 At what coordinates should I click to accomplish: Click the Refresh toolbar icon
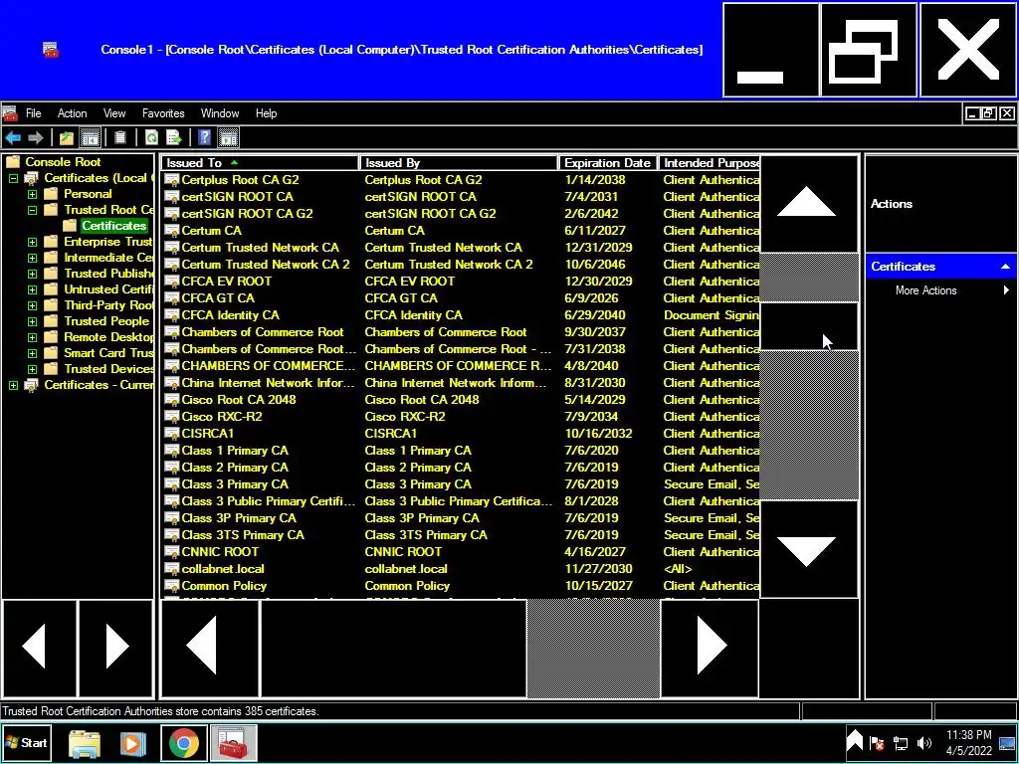click(151, 137)
